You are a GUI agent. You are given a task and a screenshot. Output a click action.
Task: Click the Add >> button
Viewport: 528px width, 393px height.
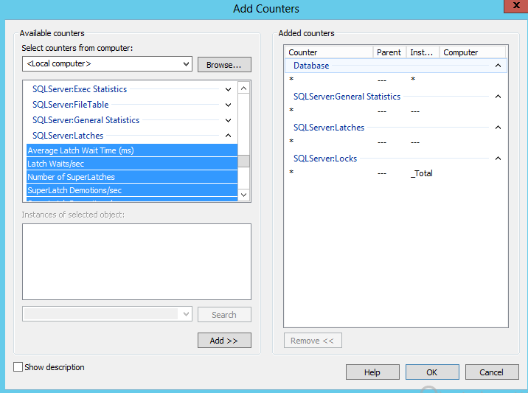tap(224, 341)
